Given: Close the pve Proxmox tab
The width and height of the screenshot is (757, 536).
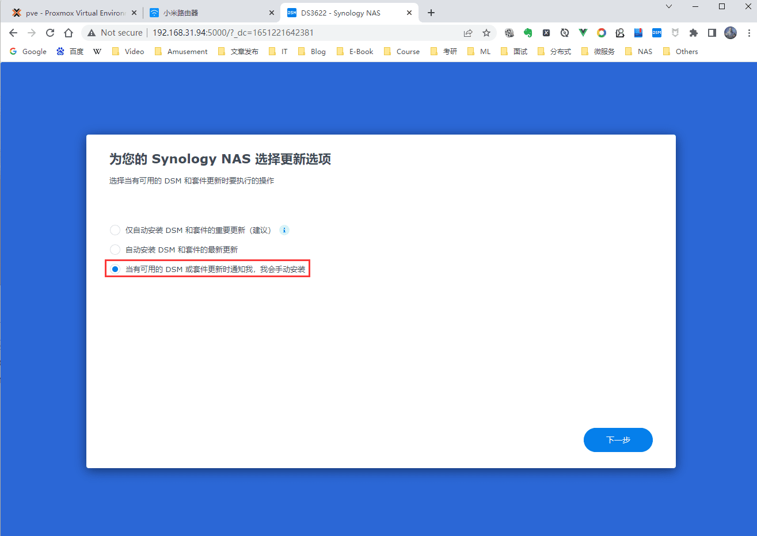Looking at the screenshot, I should click(134, 13).
